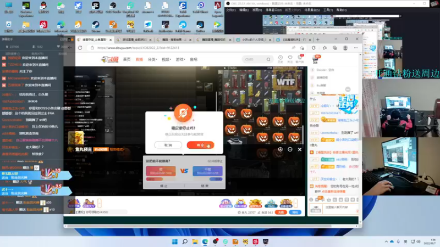Open the Windows Start button on the taskbar
The width and height of the screenshot is (440, 247).
(174, 242)
